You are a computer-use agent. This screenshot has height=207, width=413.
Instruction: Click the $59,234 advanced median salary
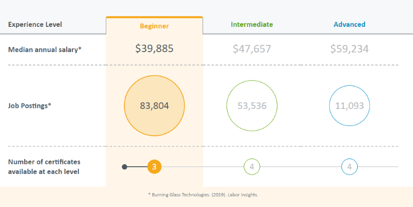pyautogui.click(x=350, y=49)
